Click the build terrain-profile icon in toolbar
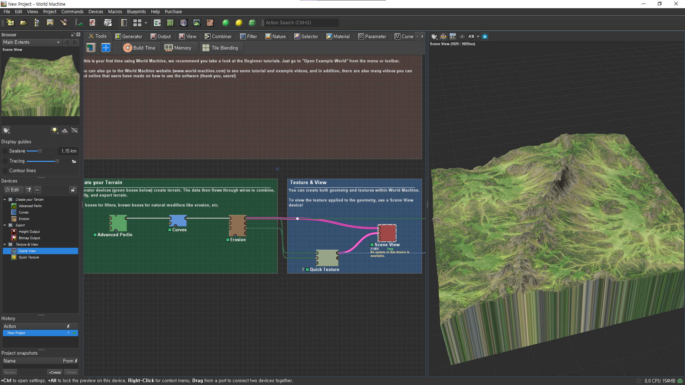This screenshot has width=685, height=385. pyautogui.click(x=79, y=23)
